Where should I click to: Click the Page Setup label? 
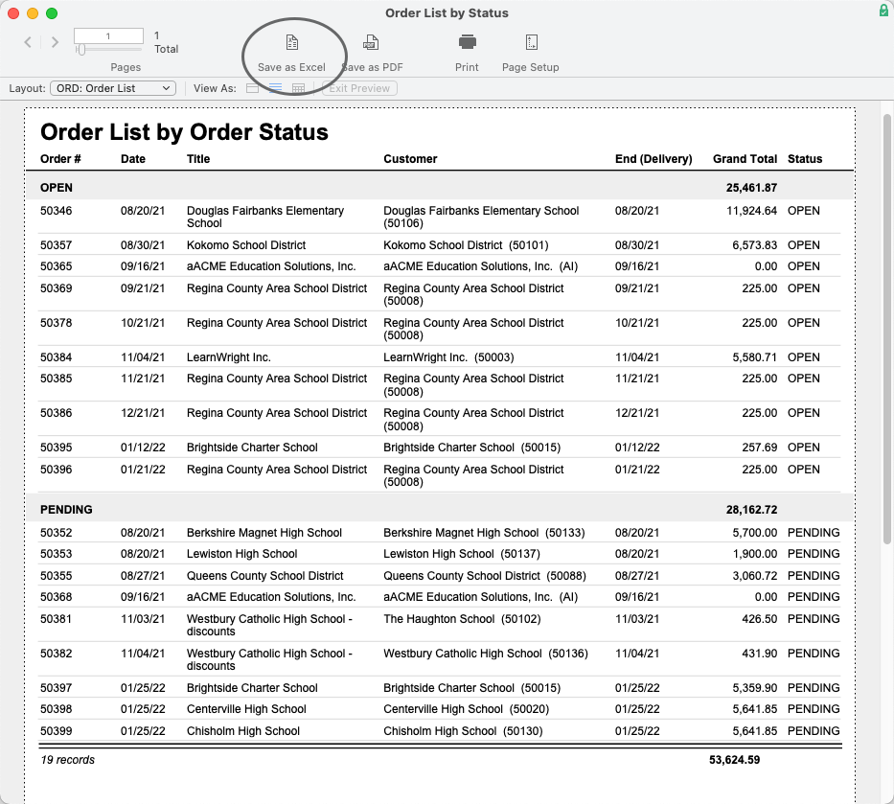pos(530,67)
